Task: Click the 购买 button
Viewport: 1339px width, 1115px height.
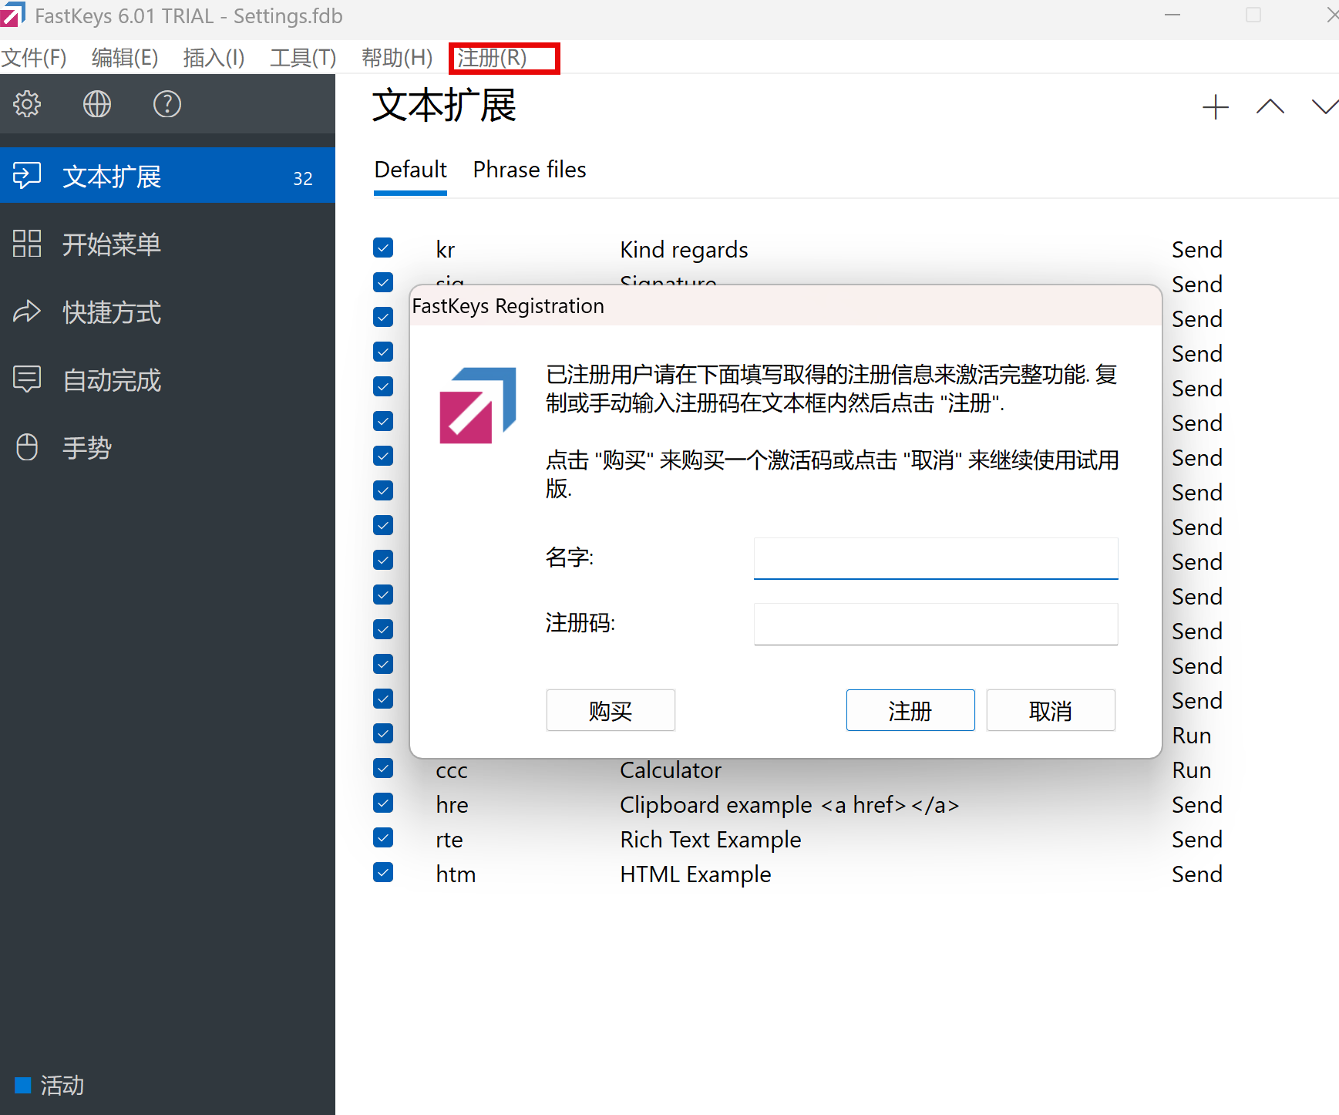Action: coord(610,710)
